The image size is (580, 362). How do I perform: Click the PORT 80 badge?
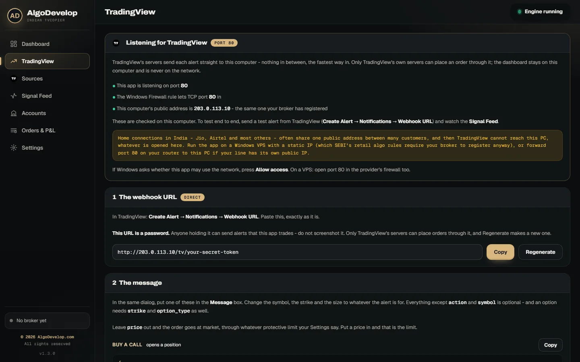point(224,43)
